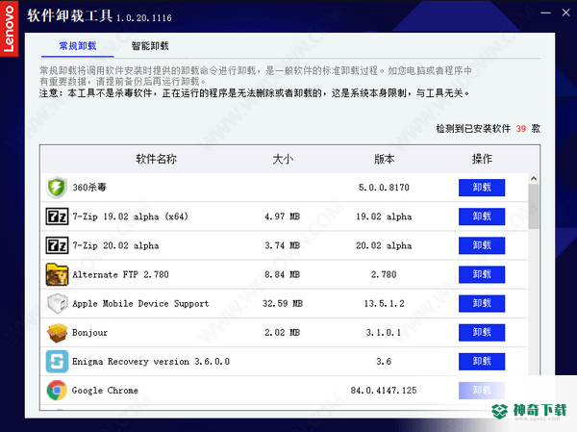This screenshot has width=577, height=432.
Task: Click the version value 3.1.0.1
Action: click(384, 333)
